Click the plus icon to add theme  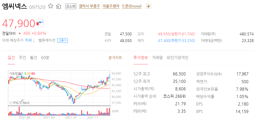[148, 6]
